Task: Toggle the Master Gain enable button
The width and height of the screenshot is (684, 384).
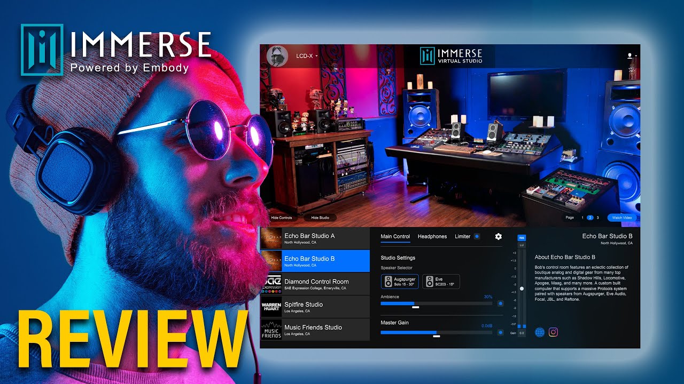Action: point(500,332)
